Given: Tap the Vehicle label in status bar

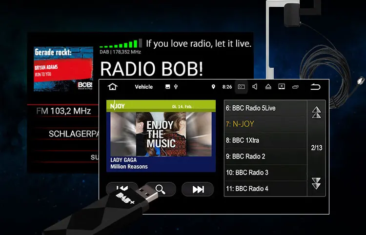Looking at the screenshot, I should coord(144,87).
